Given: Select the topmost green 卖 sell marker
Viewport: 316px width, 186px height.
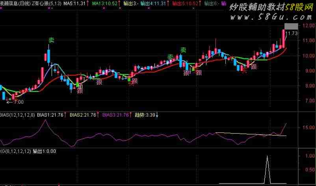Looking at the screenshot, I should [x=51, y=40].
